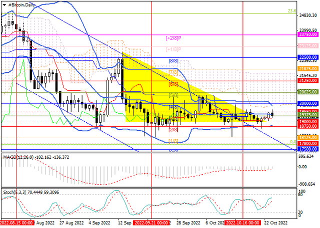The width and height of the screenshot is (320, 228).
Task: Select the [6/8] Murrey level label
Action: pyautogui.click(x=173, y=84)
